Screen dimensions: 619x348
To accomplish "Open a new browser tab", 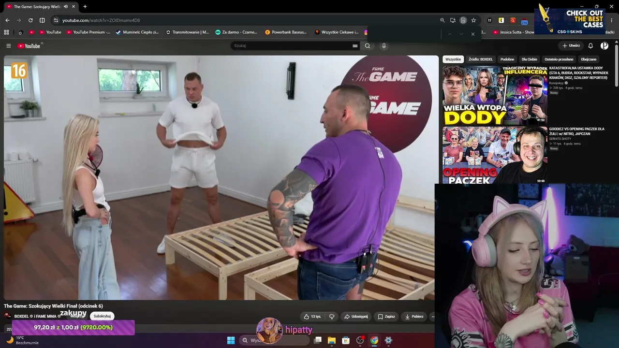I will pos(85,7).
